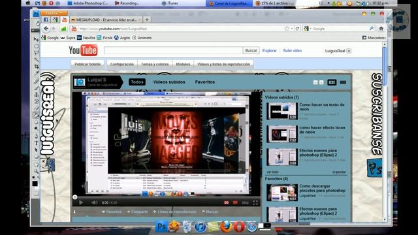Screen dimensions: 418x235
Task: Enter fullscreen video mode
Action: [255, 203]
